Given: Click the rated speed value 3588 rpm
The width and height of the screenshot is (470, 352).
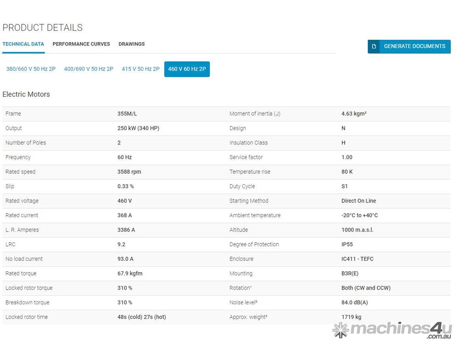Looking at the screenshot, I should [x=129, y=172].
